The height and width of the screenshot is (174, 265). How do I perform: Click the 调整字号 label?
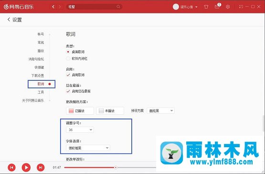click(x=74, y=123)
